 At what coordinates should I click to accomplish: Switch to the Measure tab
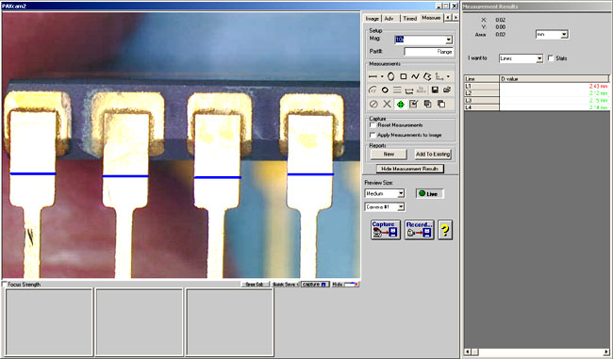pyautogui.click(x=431, y=18)
